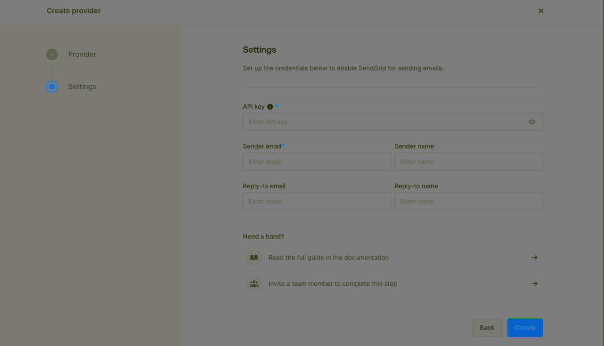
Task: Open the Settings step from the stepper
Action: click(x=82, y=87)
